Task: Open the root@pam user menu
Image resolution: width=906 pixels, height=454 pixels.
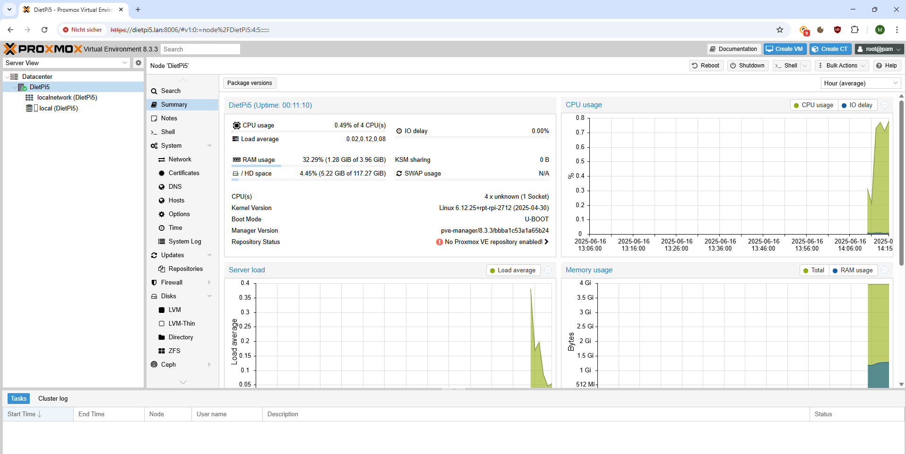Action: pyautogui.click(x=879, y=49)
